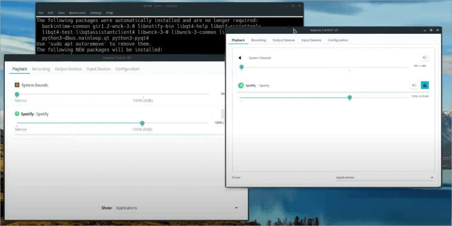The height and width of the screenshot is (226, 452).
Task: Mute System Sounds in Volume Control <2>
Action: click(x=424, y=58)
